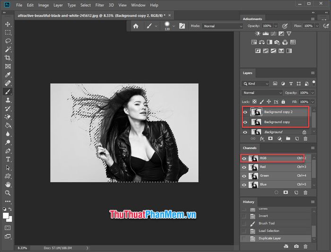Hide the Background copy layer
The width and height of the screenshot is (331, 252).
pos(245,122)
